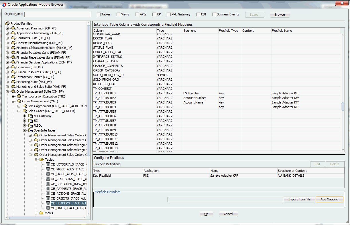Image resolution: width=350 pixels, height=225 pixels.
Task: Click the Flexfield Metadata file path field
Action: click(225, 199)
